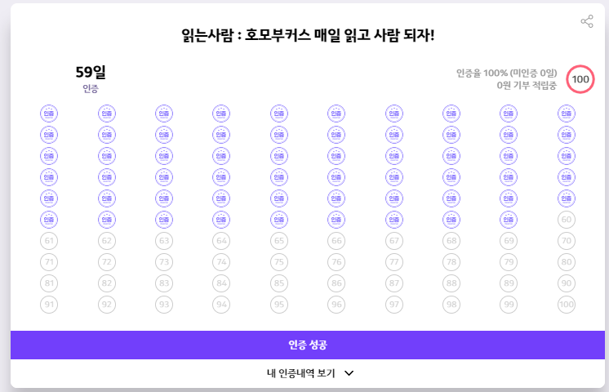Screen dimensions: 609x392
Task: Click the challenge title 읽는사람 heading
Action: (x=308, y=35)
